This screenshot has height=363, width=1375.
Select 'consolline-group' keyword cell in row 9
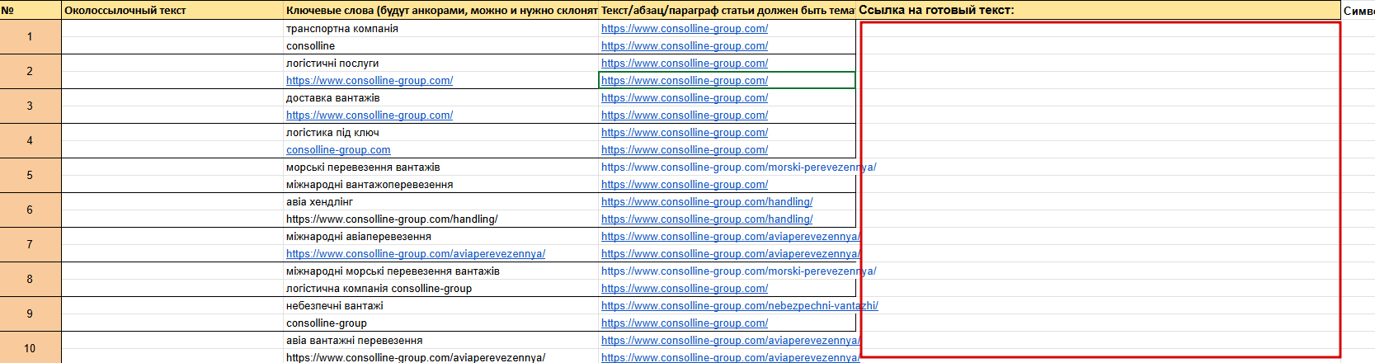click(441, 323)
